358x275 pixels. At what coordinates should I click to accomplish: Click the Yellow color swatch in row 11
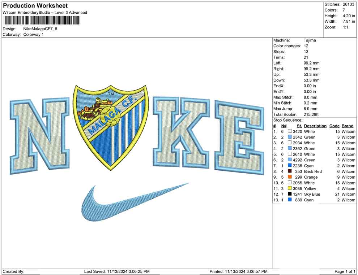click(290, 188)
